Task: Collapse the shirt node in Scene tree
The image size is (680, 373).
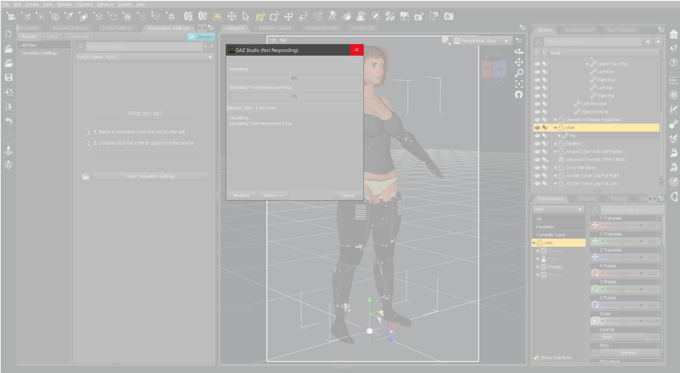Action: (x=556, y=128)
